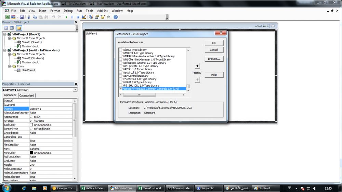The height and width of the screenshot is (192, 342).
Task: Check WMICntl 1.0 Type Library reference
Action: 120,53
